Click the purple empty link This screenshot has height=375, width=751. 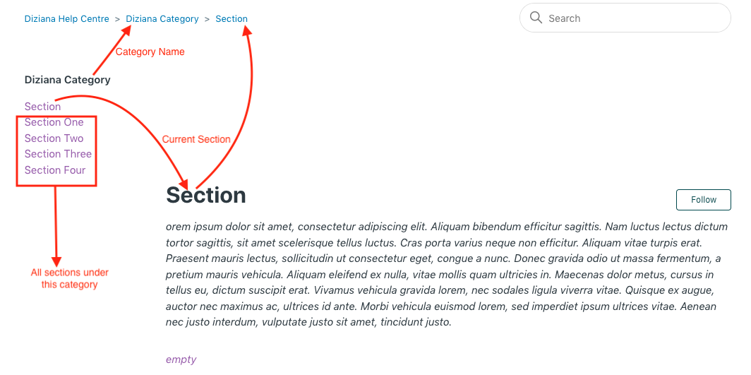(181, 359)
